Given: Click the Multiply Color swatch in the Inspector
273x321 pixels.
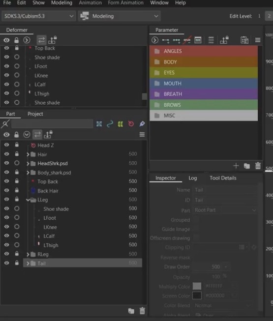Looking at the screenshot, I should pos(197,286).
